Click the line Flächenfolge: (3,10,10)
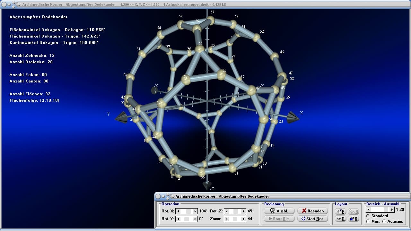This screenshot has width=411, height=231. pyautogui.click(x=35, y=100)
